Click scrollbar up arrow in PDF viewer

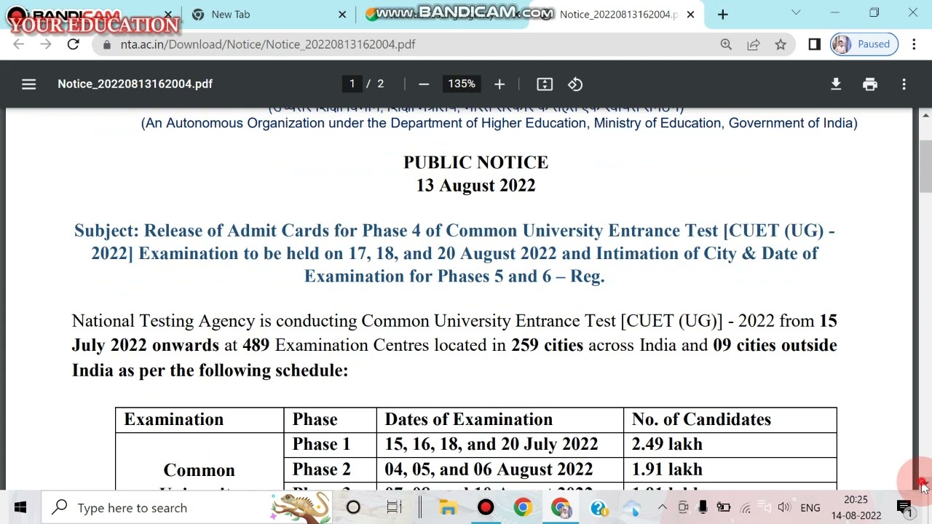pos(925,115)
